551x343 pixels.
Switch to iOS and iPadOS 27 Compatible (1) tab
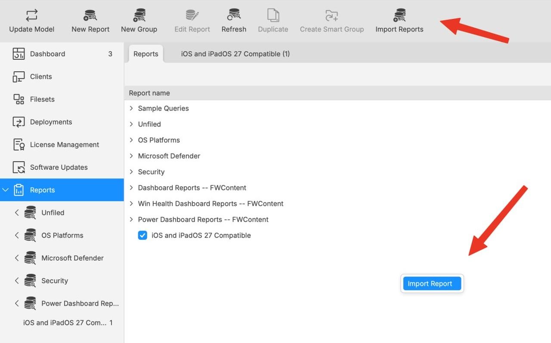click(235, 54)
